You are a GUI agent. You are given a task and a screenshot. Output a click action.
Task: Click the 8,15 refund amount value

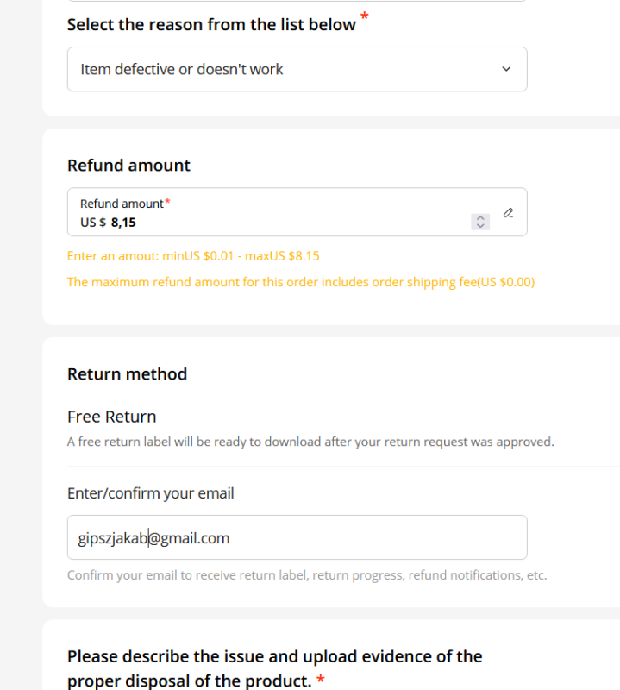(123, 223)
